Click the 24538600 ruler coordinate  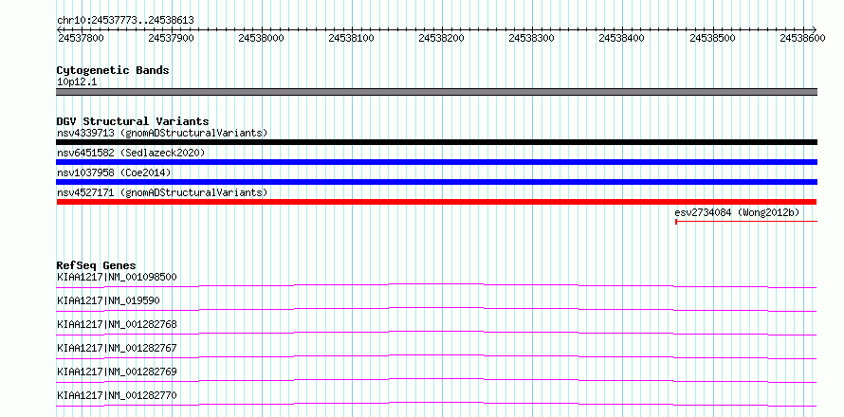click(x=802, y=38)
